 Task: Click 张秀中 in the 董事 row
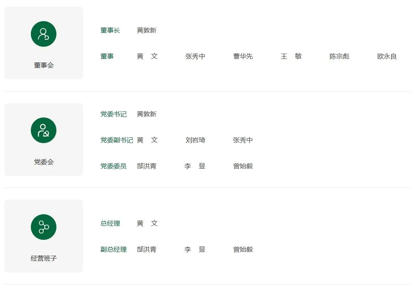pyautogui.click(x=195, y=56)
